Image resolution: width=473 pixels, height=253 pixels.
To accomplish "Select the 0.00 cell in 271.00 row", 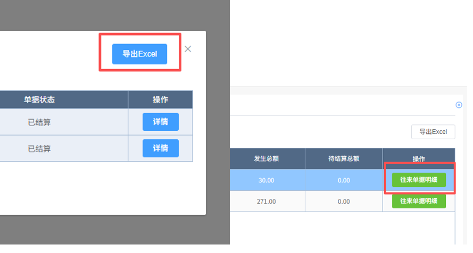I will click(x=344, y=201).
